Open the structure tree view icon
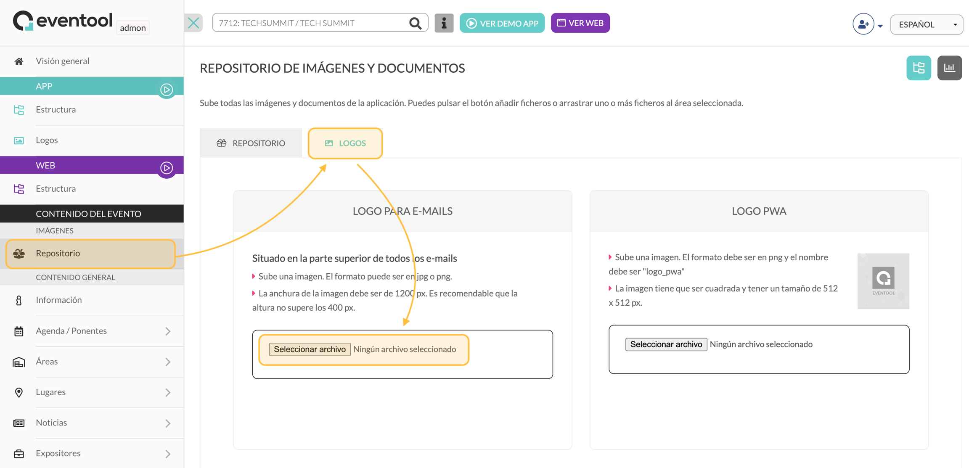This screenshot has height=468, width=969. point(919,68)
